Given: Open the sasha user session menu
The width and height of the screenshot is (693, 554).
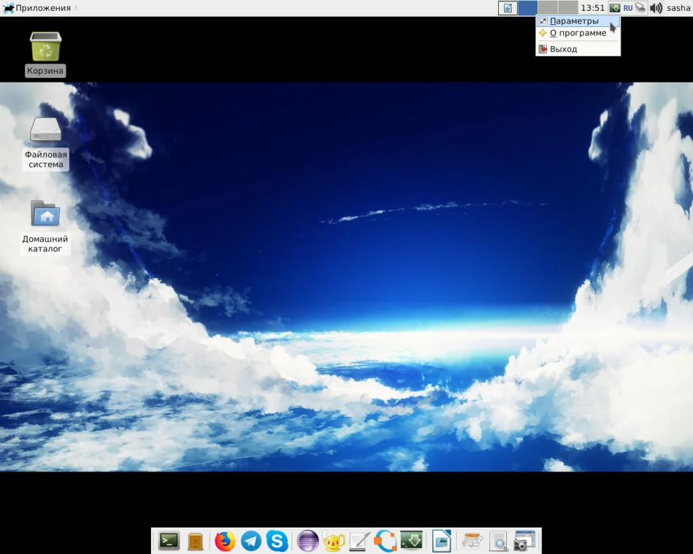Looking at the screenshot, I should (x=678, y=8).
